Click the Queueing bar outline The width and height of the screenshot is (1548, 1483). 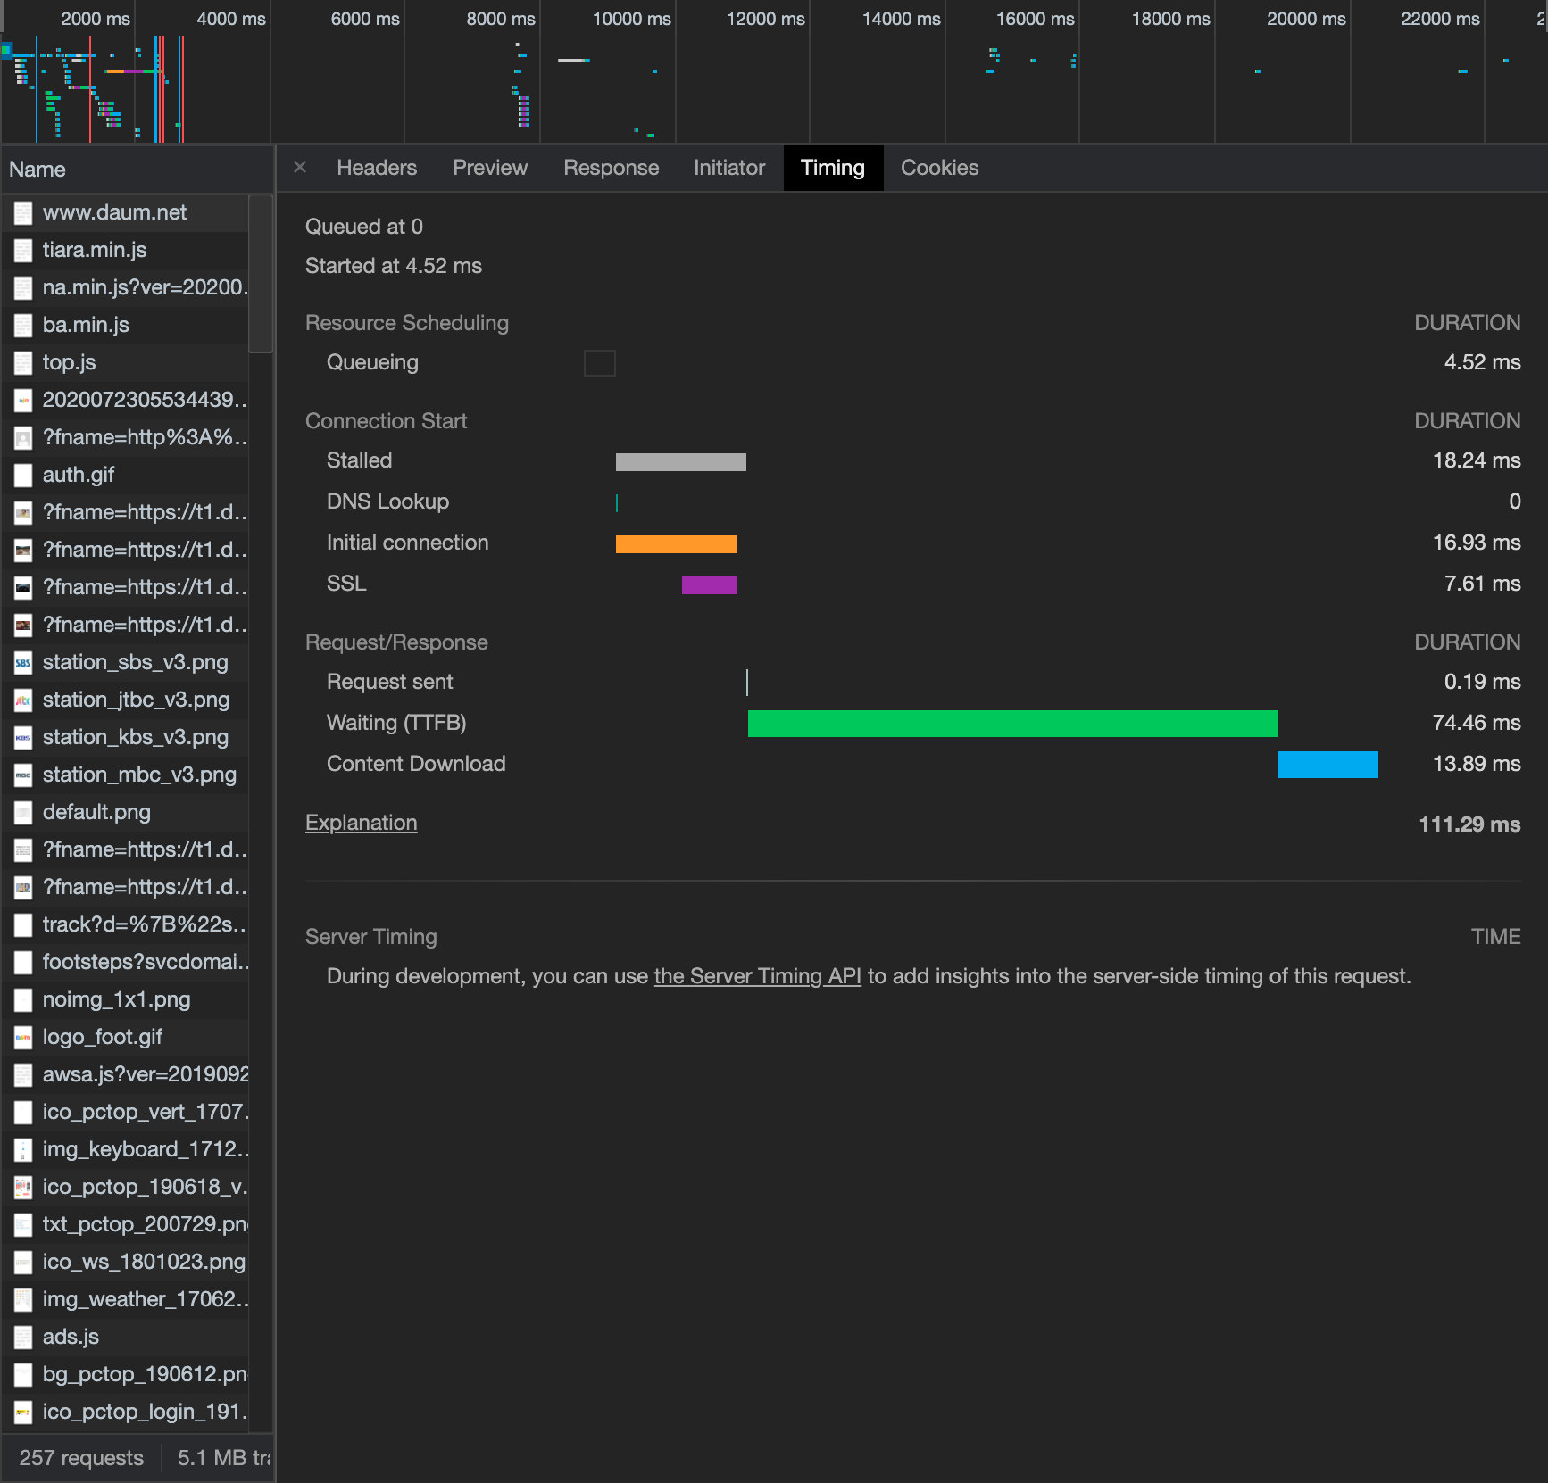(599, 363)
